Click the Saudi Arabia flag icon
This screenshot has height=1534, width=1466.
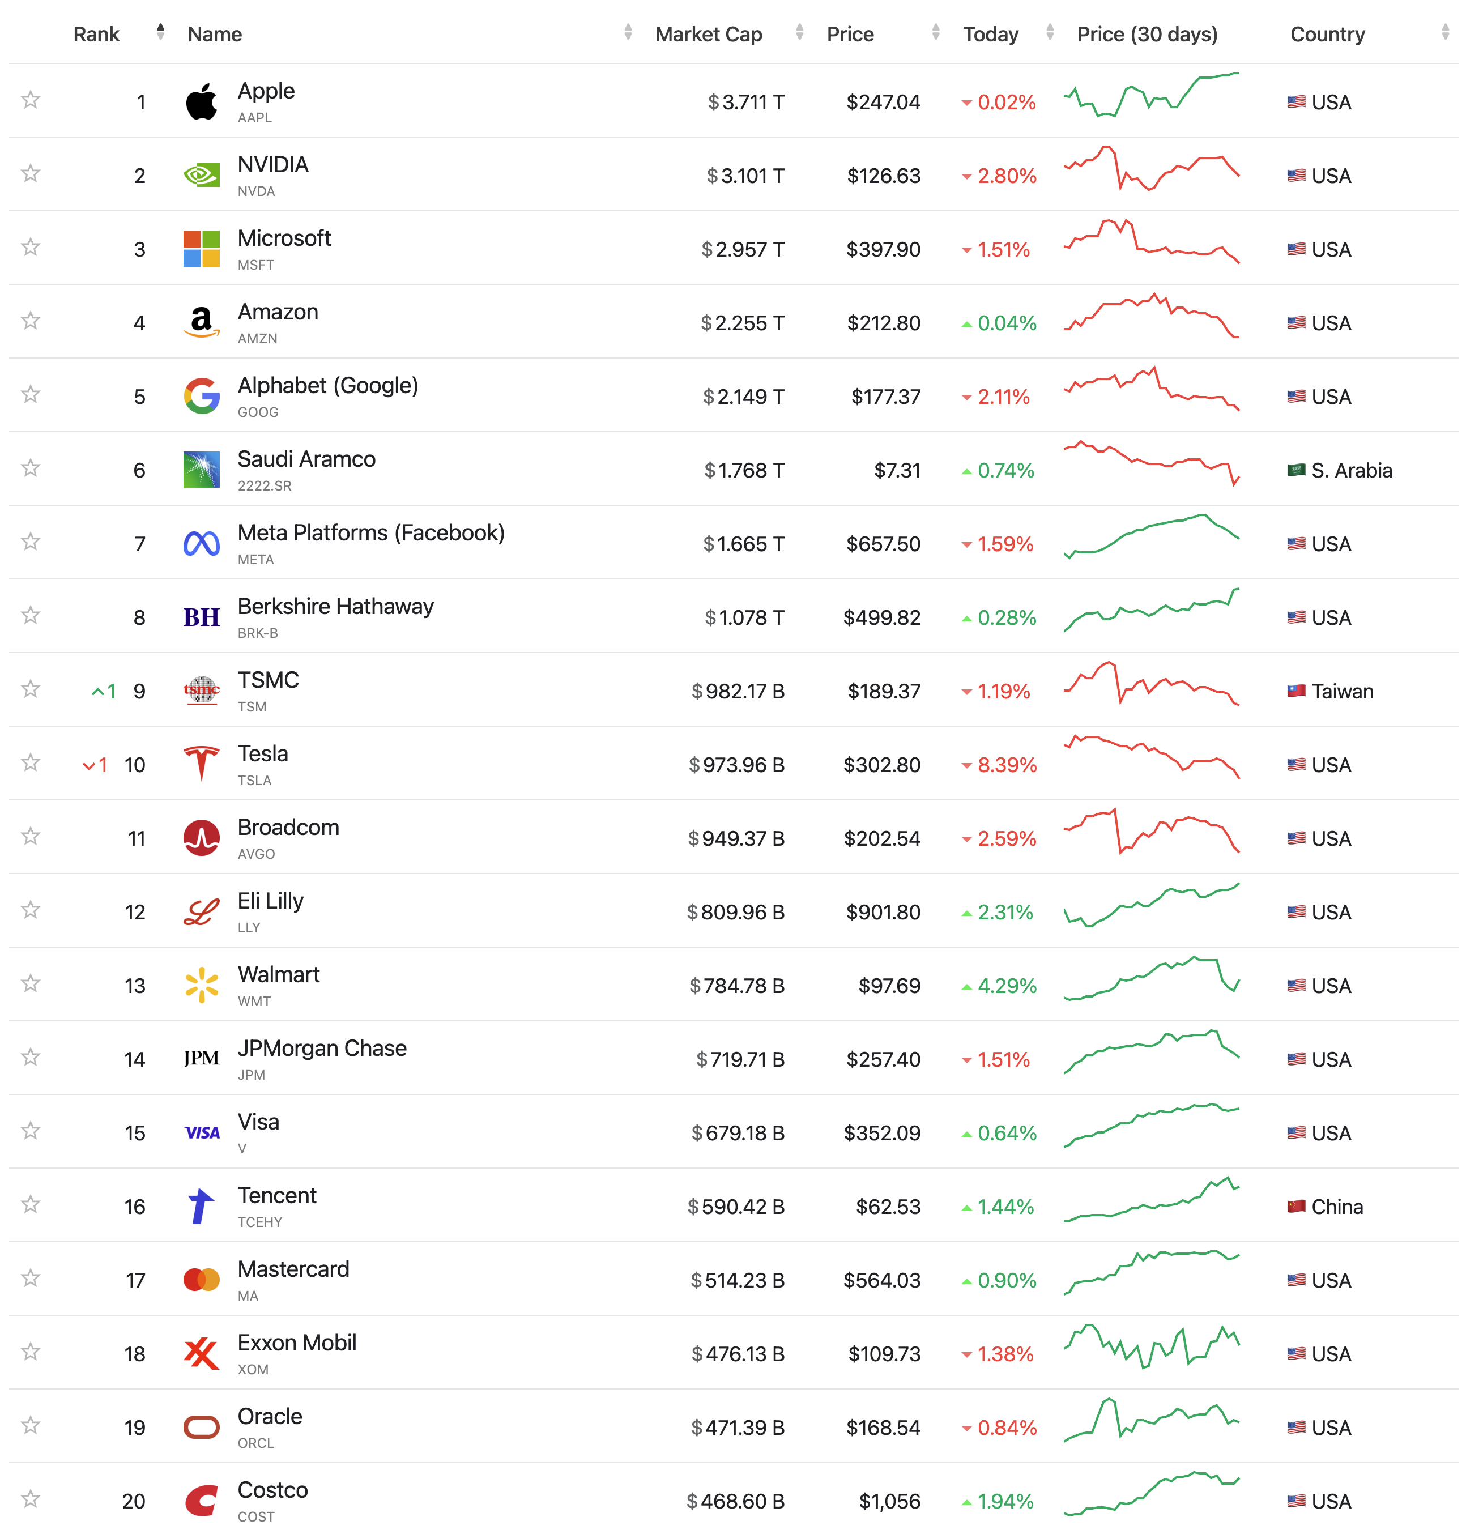[1297, 470]
